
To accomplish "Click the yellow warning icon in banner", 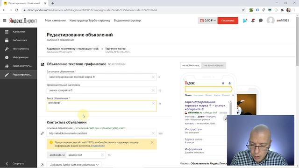I will pos(51,142).
